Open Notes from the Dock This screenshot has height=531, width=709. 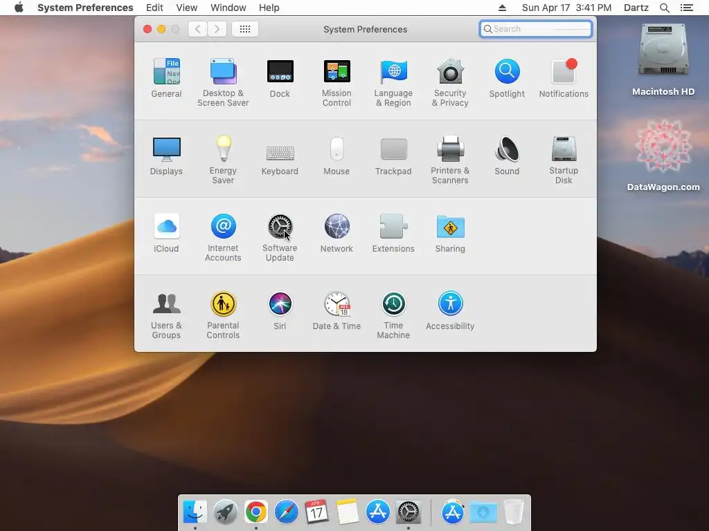tap(348, 512)
